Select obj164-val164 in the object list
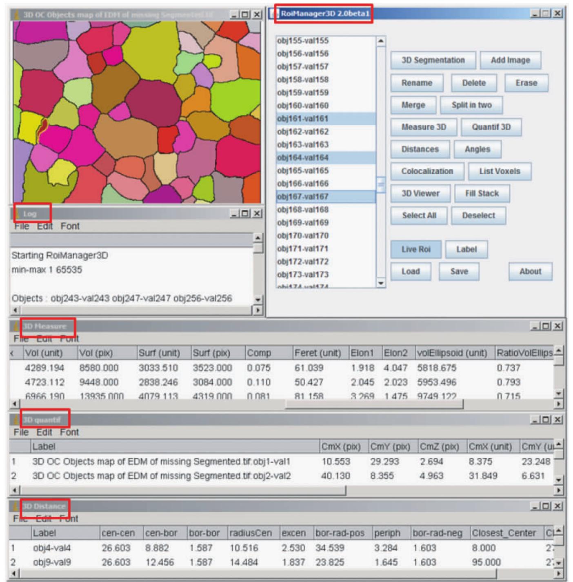573x582 pixels. click(326, 158)
